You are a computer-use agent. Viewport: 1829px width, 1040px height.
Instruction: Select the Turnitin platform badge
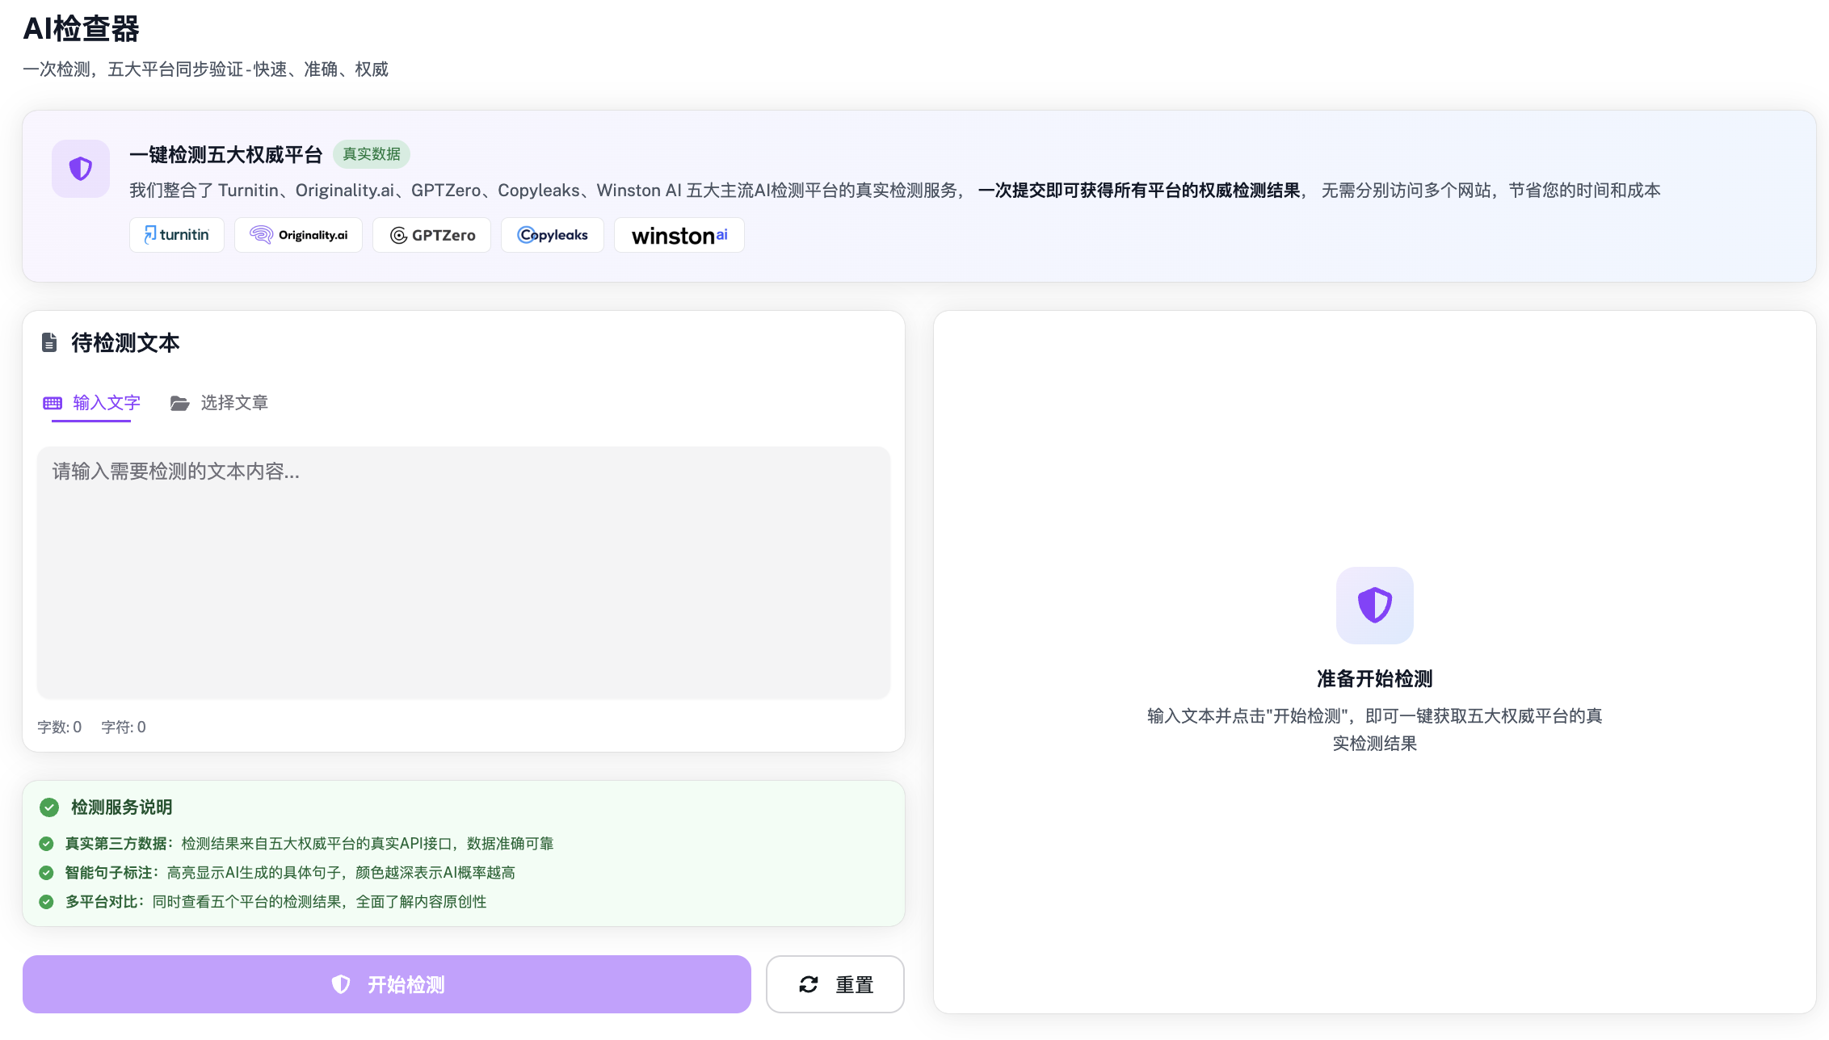pyautogui.click(x=176, y=235)
